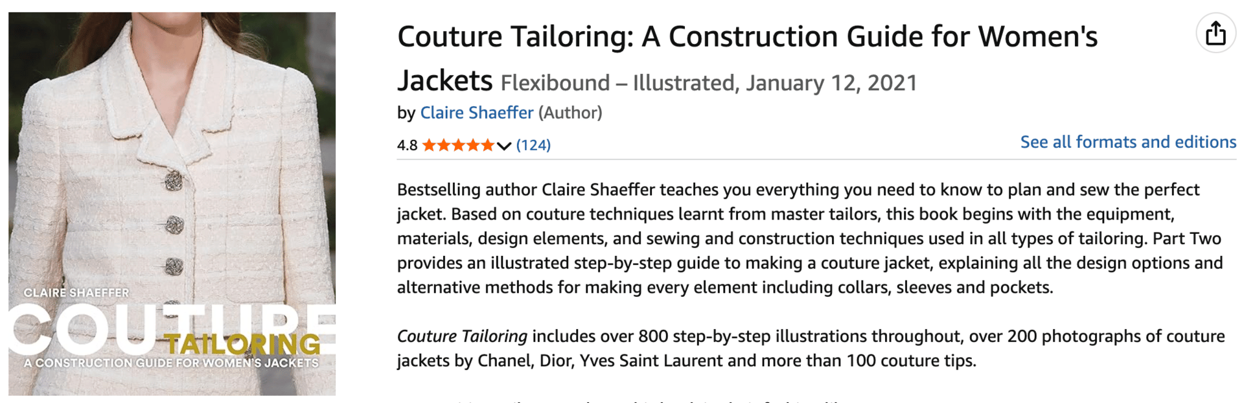This screenshot has width=1244, height=403.
Task: Click the gold TAILORING word on cover
Action: click(241, 344)
